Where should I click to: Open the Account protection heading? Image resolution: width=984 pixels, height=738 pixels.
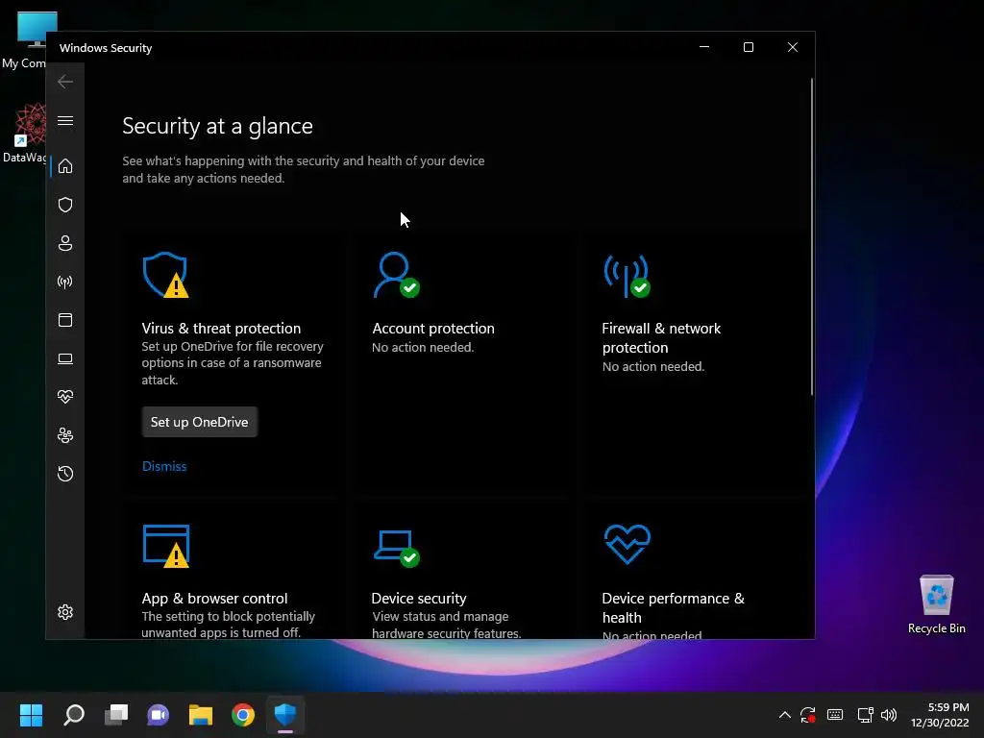[433, 329]
